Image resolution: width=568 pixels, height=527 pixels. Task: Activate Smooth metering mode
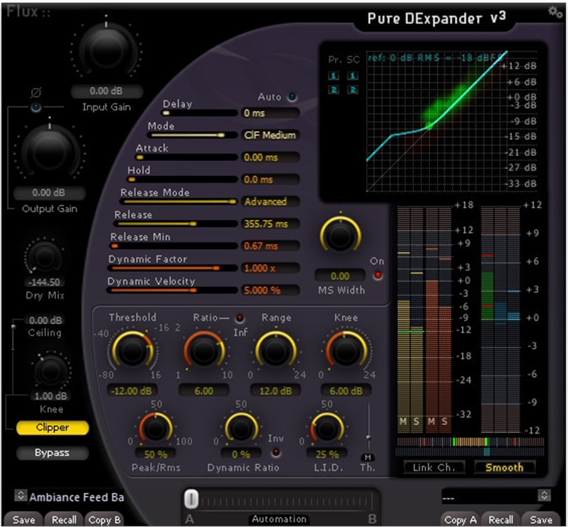pos(504,468)
